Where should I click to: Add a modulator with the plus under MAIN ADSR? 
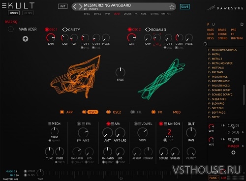pyautogui.click(x=25, y=39)
